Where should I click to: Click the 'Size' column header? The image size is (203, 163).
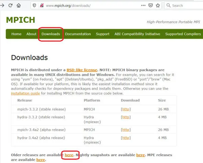click(162, 101)
